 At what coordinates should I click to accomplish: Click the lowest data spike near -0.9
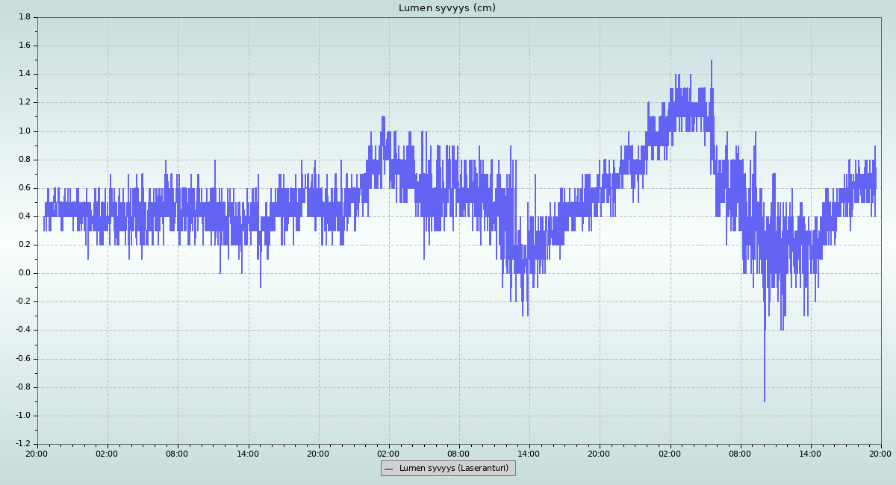[x=764, y=400]
